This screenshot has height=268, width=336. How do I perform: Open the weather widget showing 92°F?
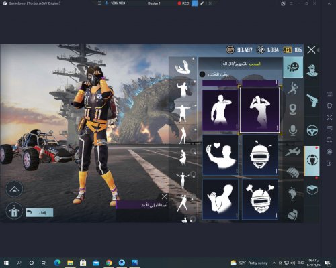pyautogui.click(x=249, y=263)
